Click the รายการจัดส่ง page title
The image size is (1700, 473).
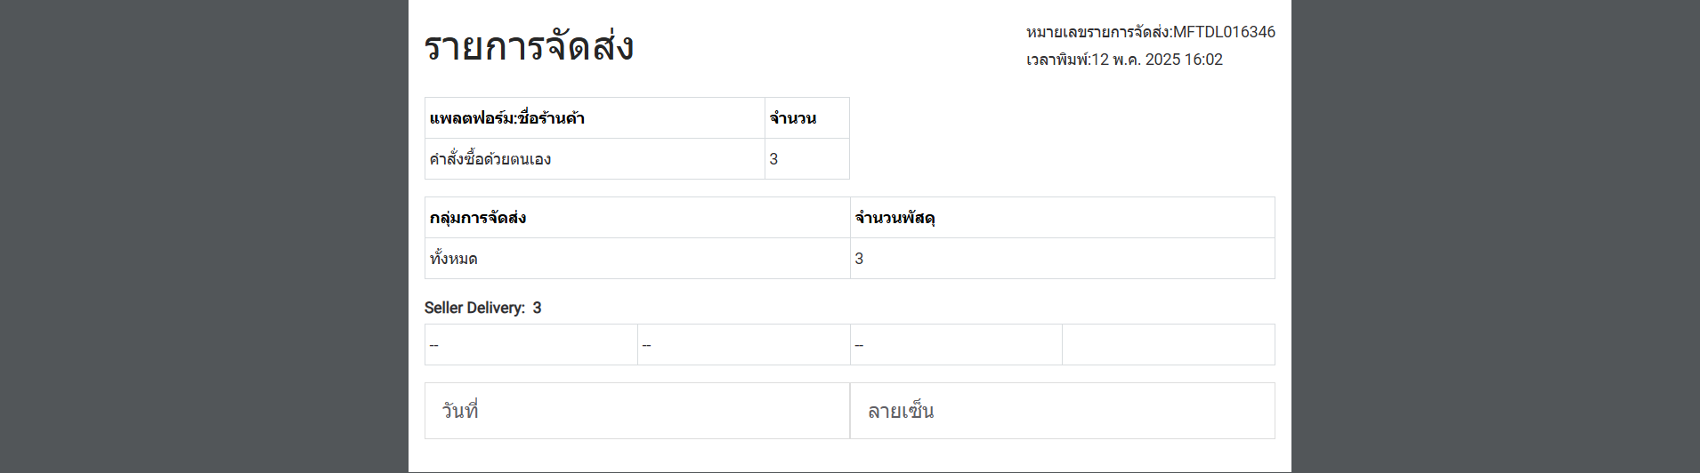pyautogui.click(x=529, y=46)
